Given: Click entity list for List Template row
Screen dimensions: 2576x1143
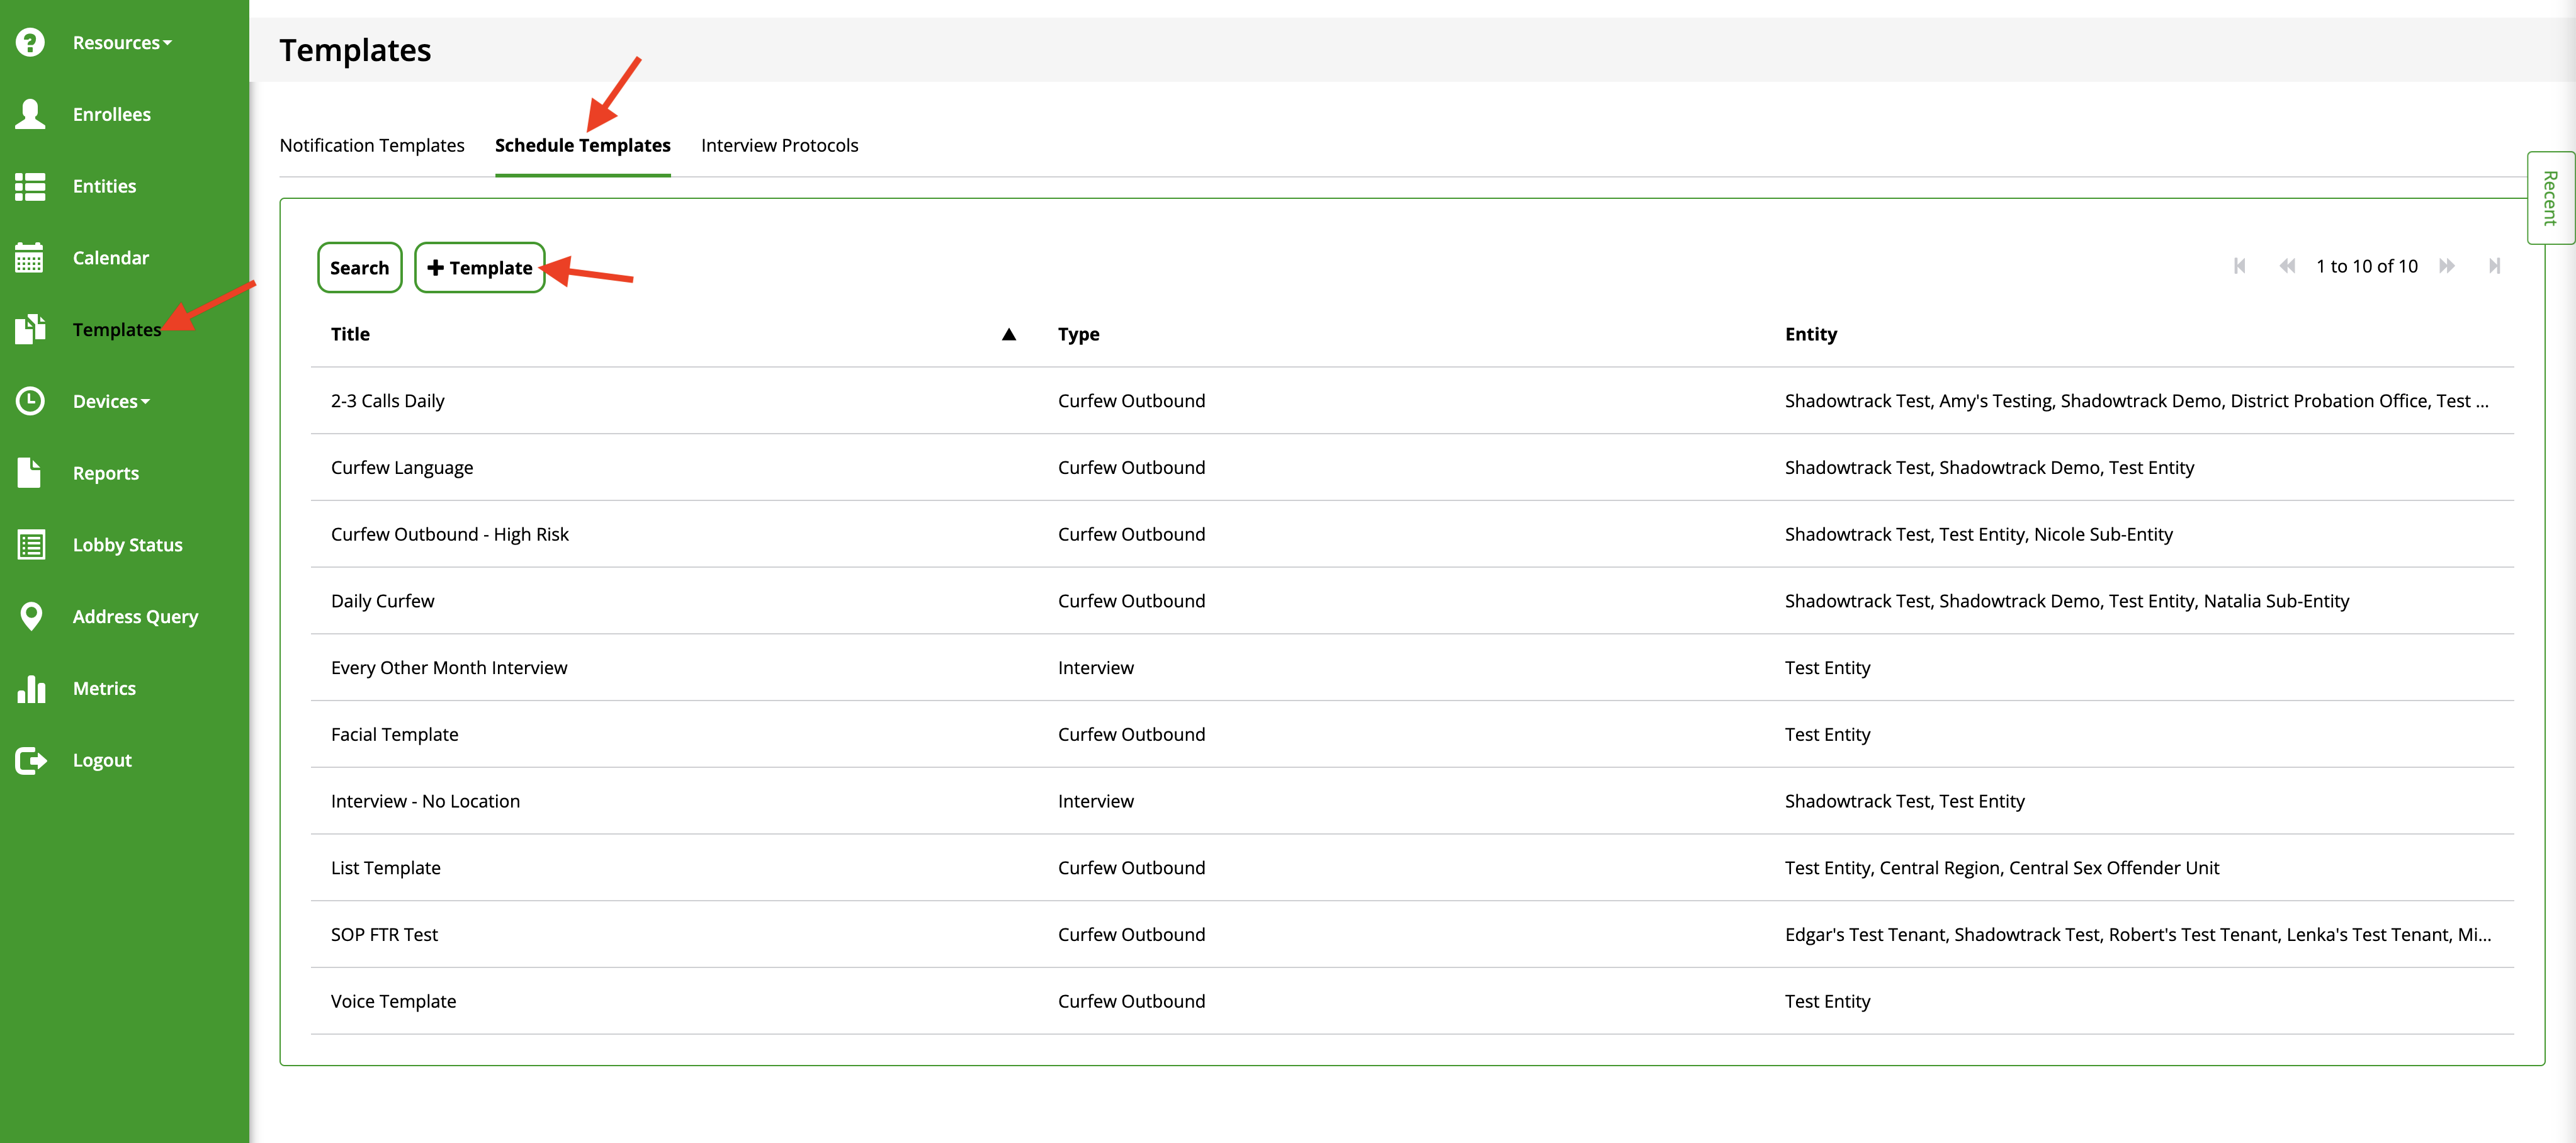Looking at the screenshot, I should coord(2002,868).
